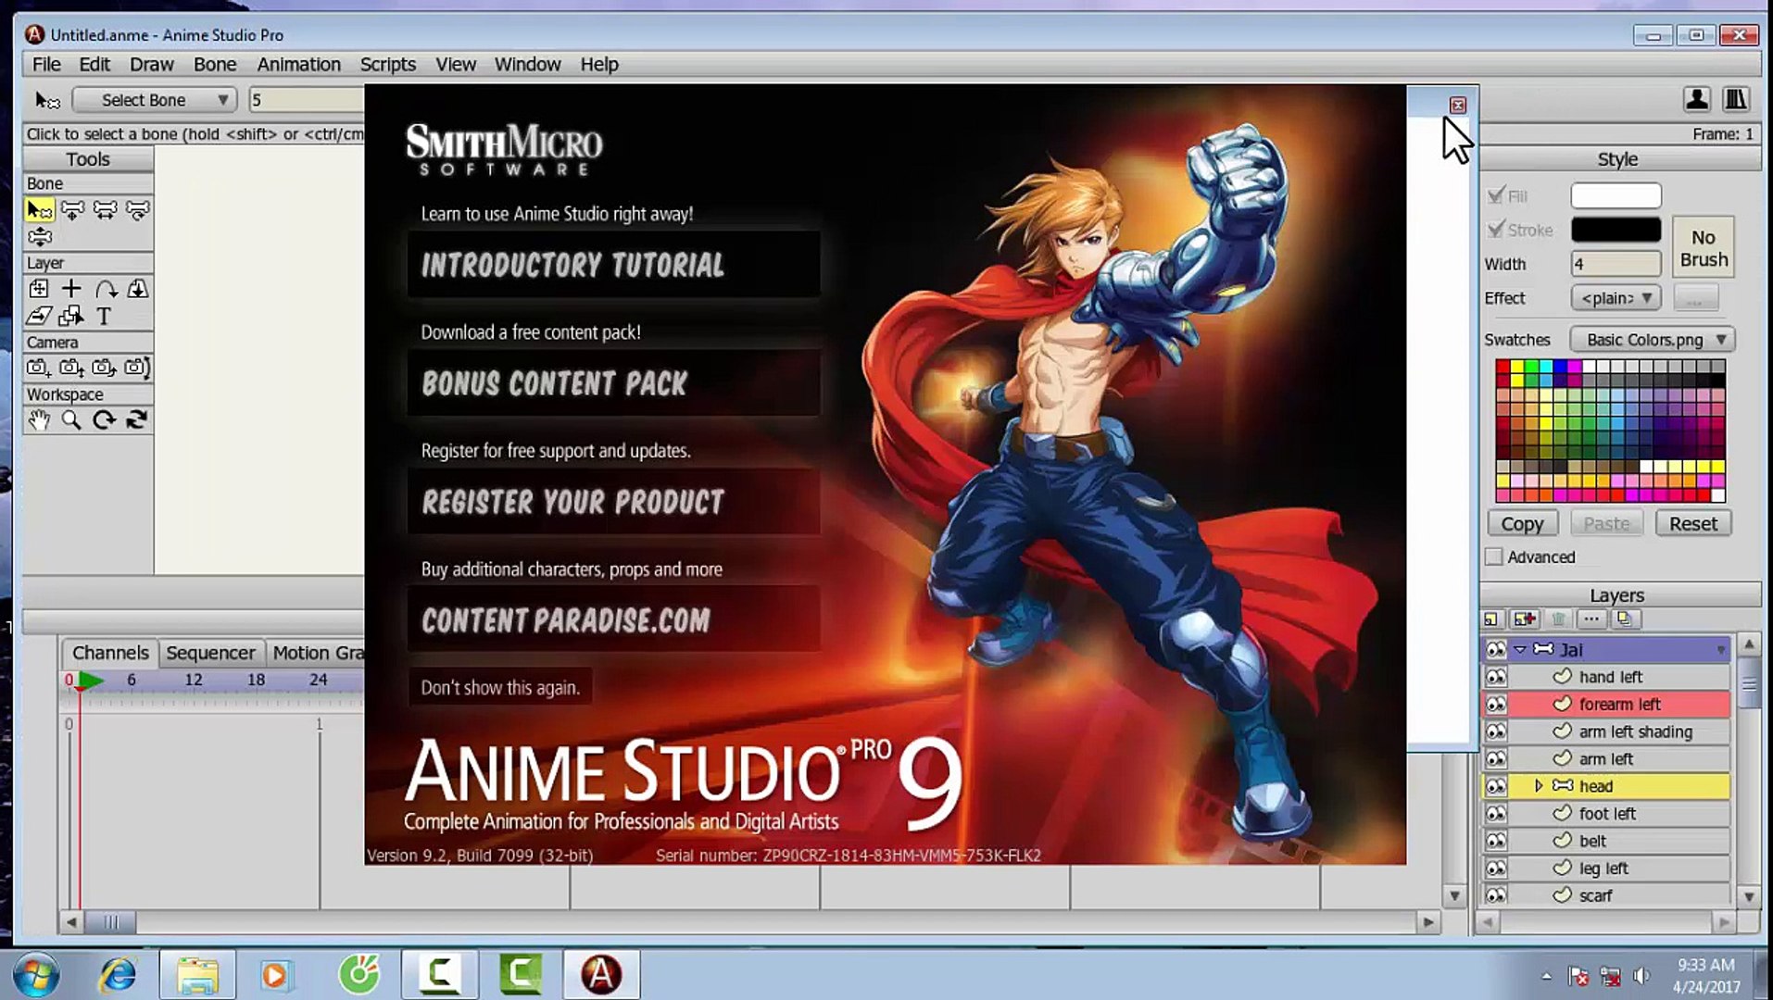Click Don't show this again
Image resolution: width=1773 pixels, height=1000 pixels.
coord(500,688)
